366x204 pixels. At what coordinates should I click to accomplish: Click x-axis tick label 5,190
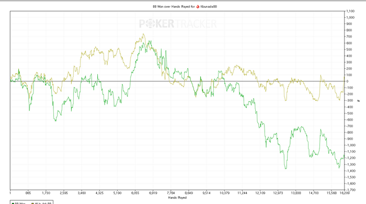click(118, 193)
